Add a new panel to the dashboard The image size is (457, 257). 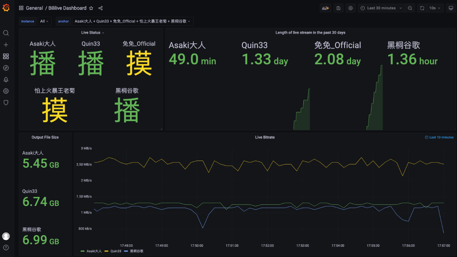pyautogui.click(x=325, y=8)
